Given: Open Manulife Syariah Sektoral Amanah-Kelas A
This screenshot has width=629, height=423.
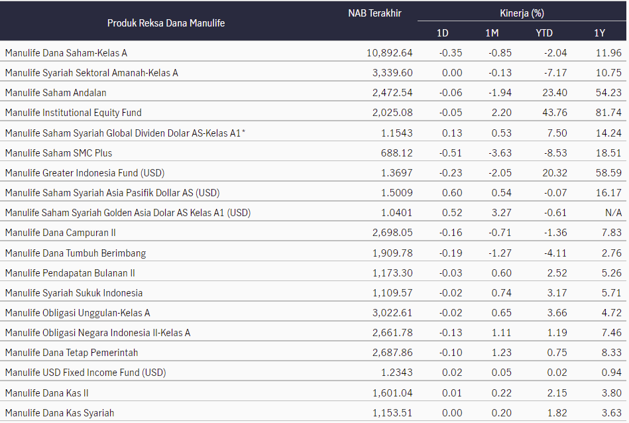Looking at the screenshot, I should click(91, 73).
